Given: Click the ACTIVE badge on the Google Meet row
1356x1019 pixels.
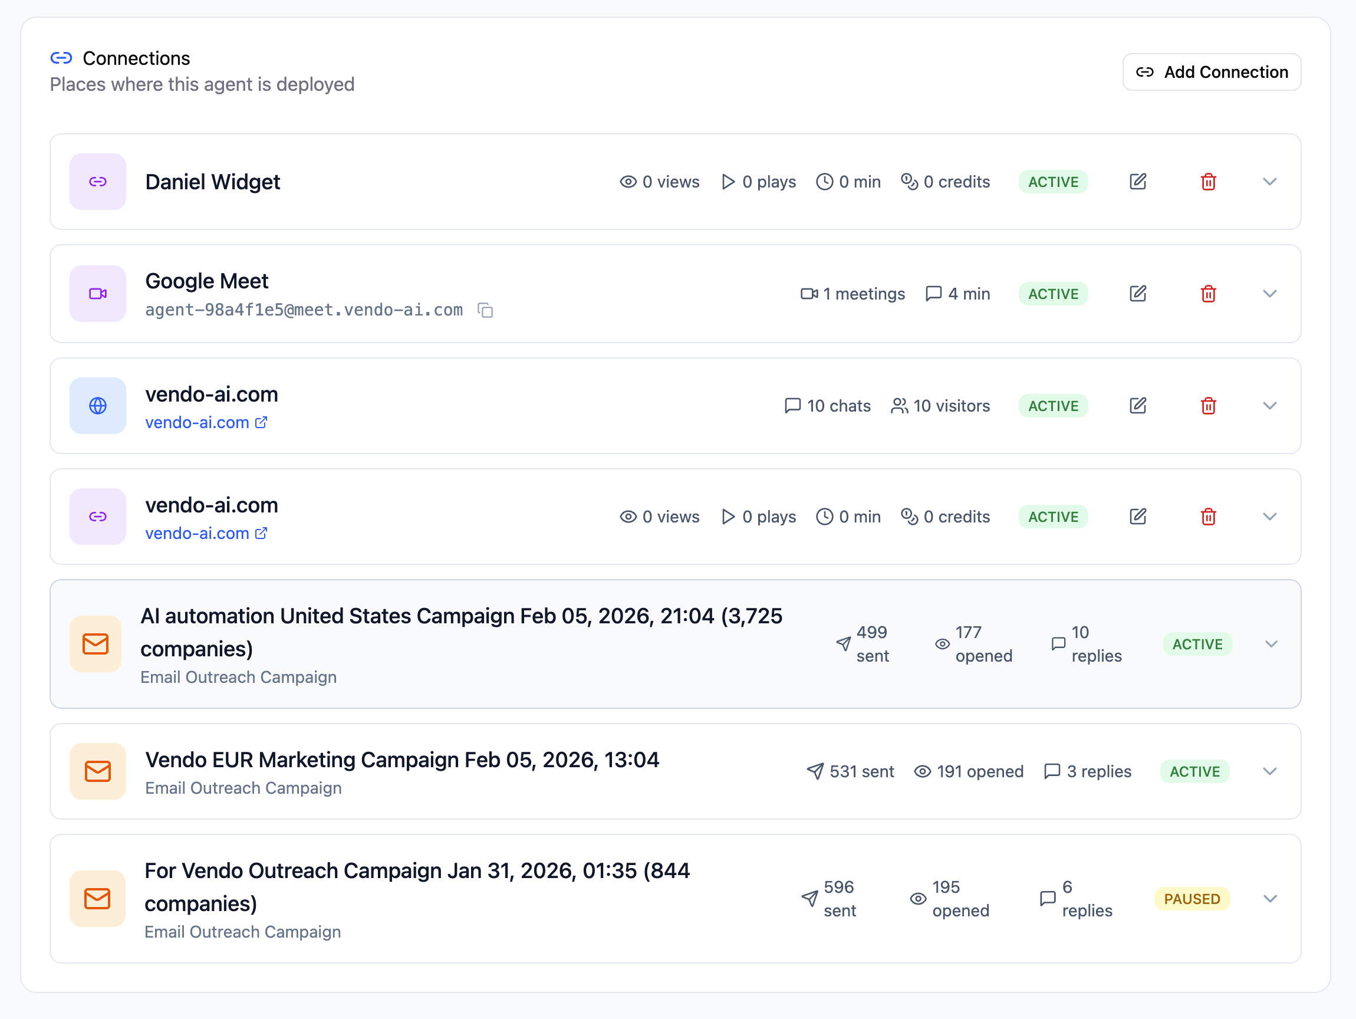Looking at the screenshot, I should pyautogui.click(x=1053, y=294).
